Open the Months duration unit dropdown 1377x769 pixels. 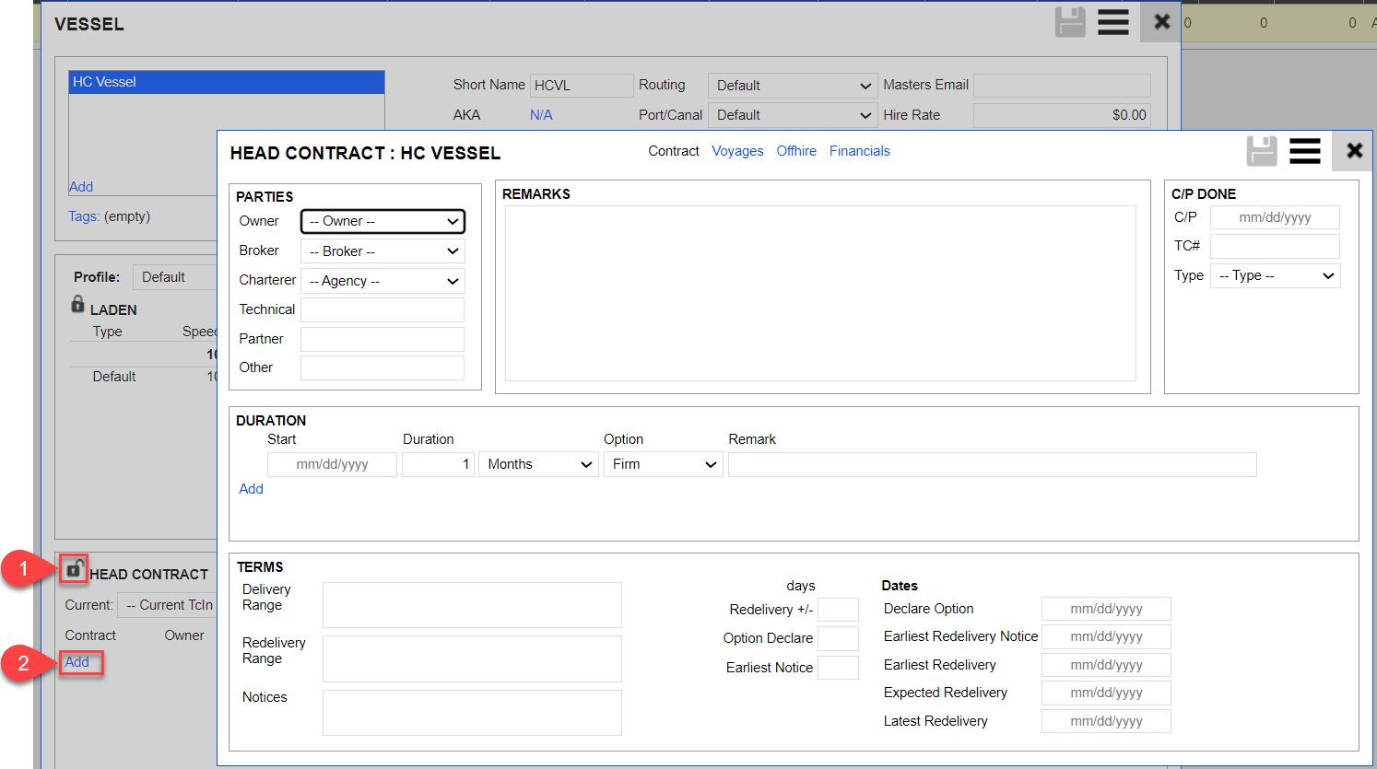coord(538,464)
